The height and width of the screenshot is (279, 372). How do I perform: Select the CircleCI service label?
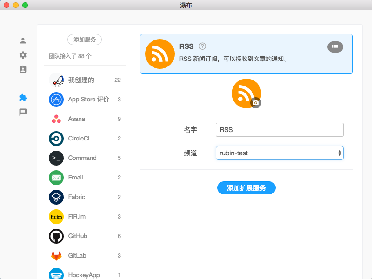click(x=79, y=138)
